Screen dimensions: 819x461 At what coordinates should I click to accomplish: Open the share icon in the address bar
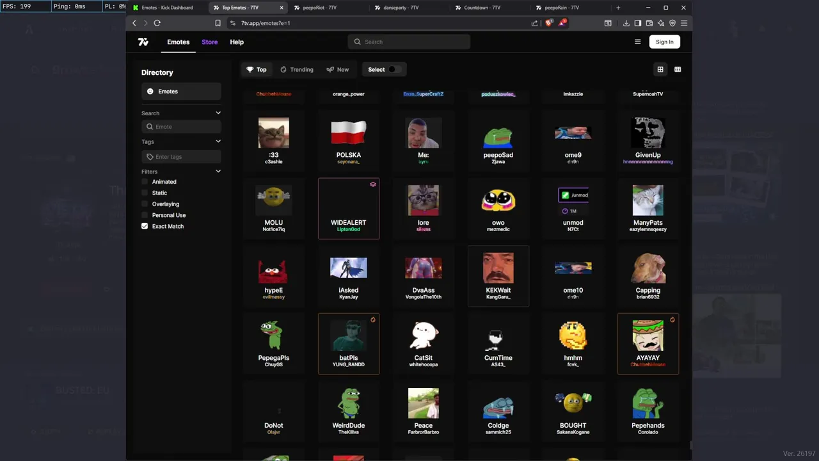tap(534, 23)
